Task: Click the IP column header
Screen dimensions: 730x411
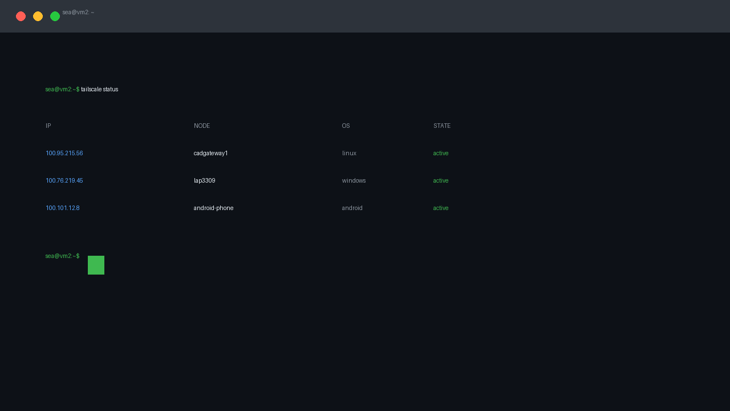Action: click(x=48, y=126)
